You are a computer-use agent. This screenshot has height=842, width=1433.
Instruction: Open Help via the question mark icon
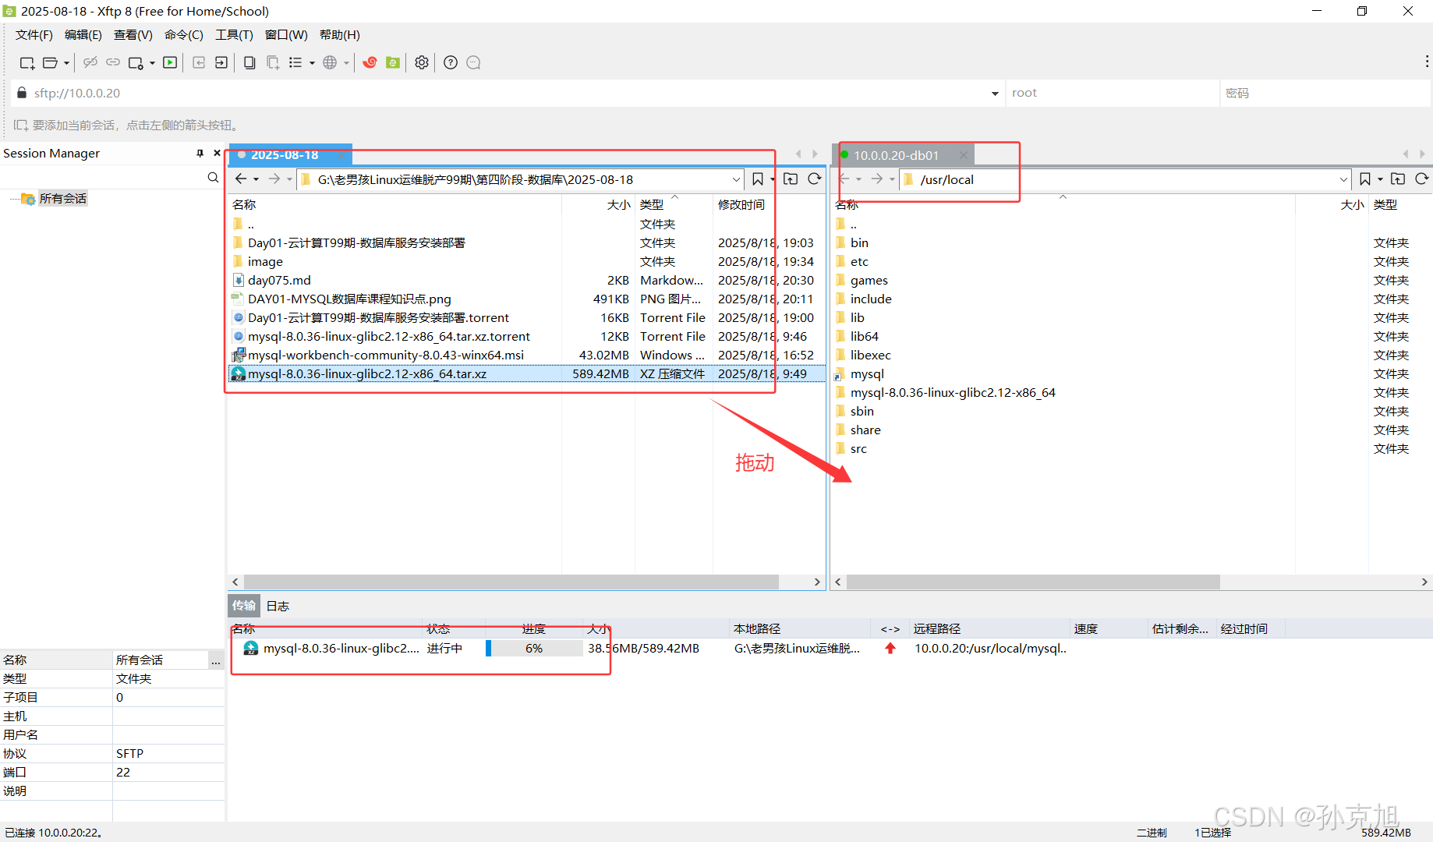click(451, 62)
